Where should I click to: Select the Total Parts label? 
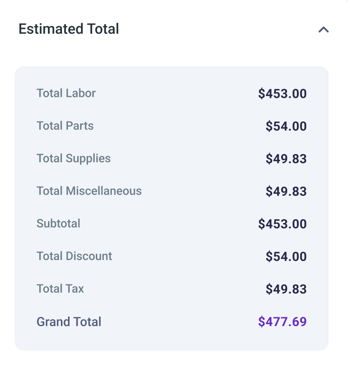click(x=65, y=126)
